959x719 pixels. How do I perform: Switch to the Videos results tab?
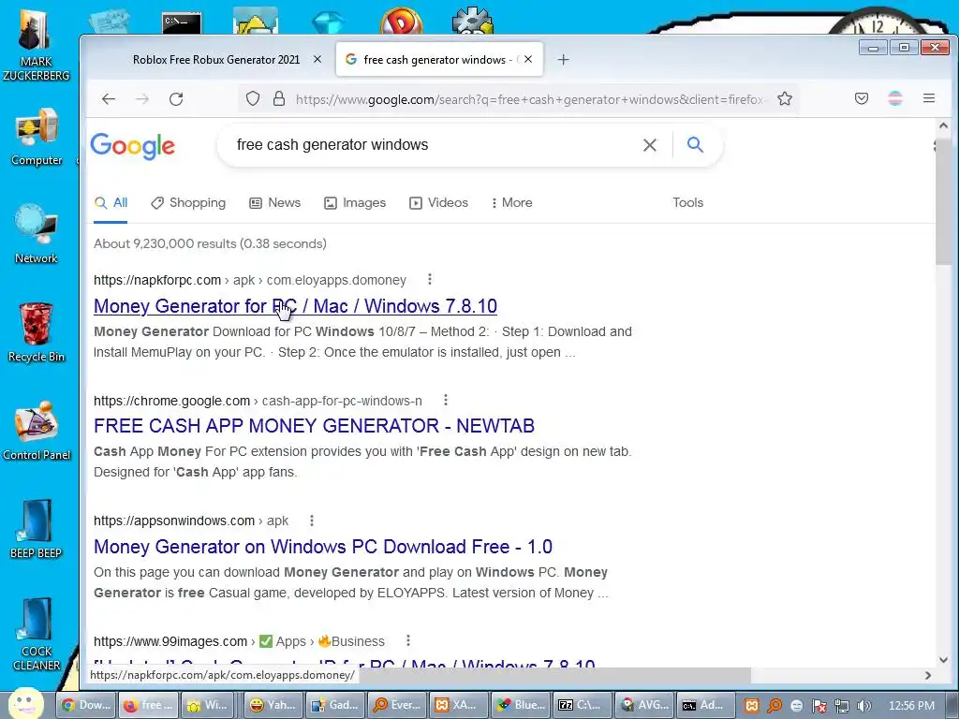coord(438,202)
